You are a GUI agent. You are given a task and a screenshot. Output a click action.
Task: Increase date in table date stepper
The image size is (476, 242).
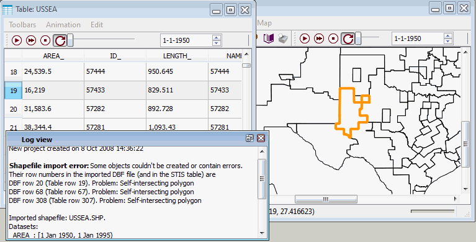coord(216,38)
